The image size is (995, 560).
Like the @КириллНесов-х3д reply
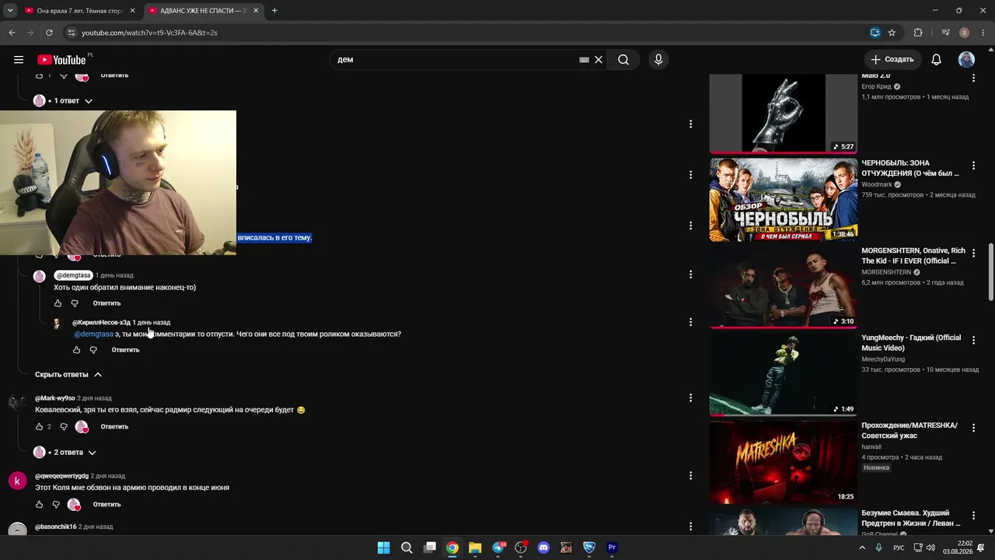(x=76, y=350)
